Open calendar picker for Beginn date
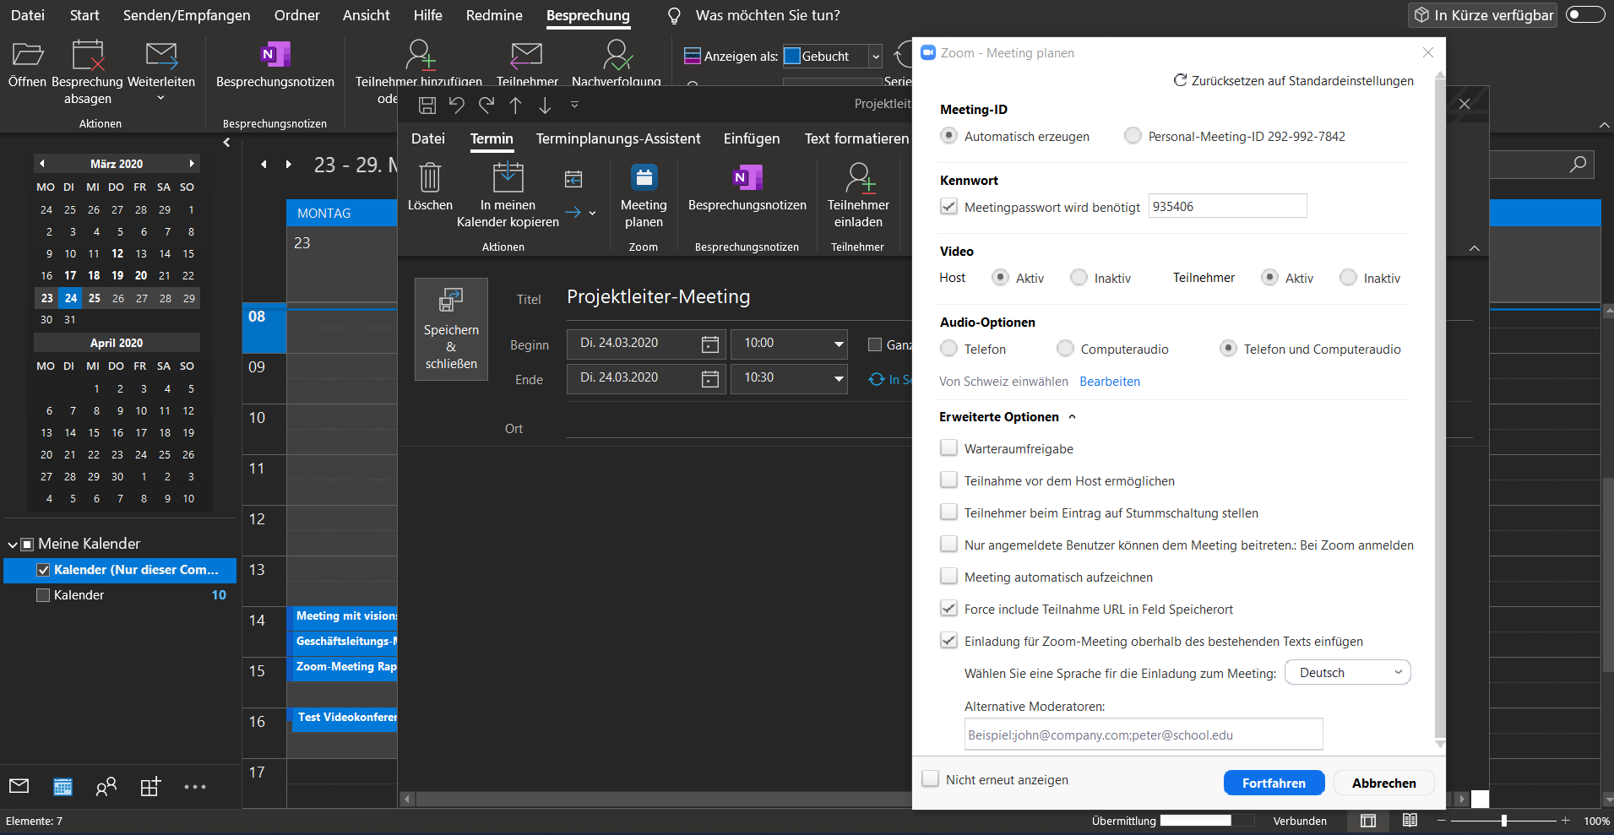The image size is (1614, 835). pyautogui.click(x=710, y=344)
